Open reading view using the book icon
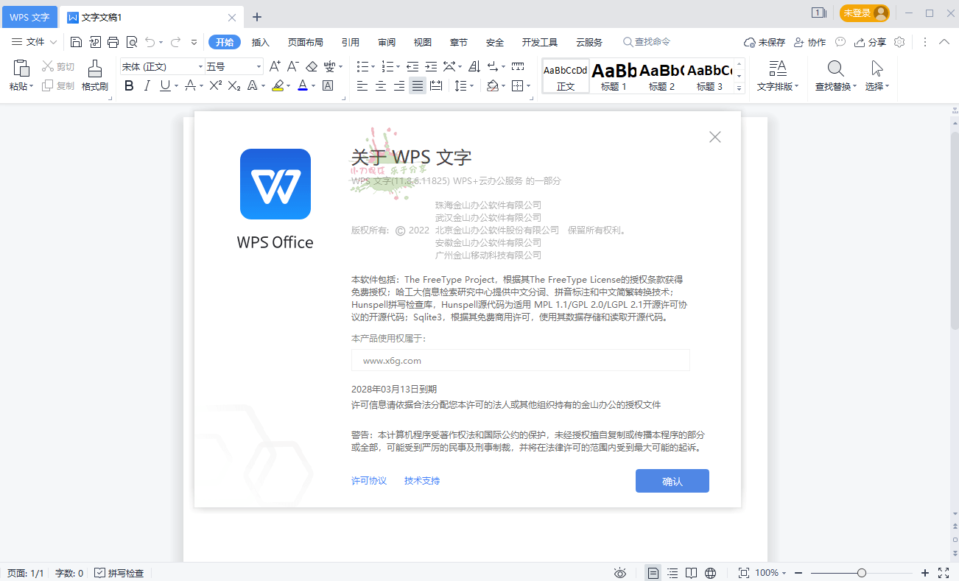Screen dimensions: 959x581 click(691, 572)
